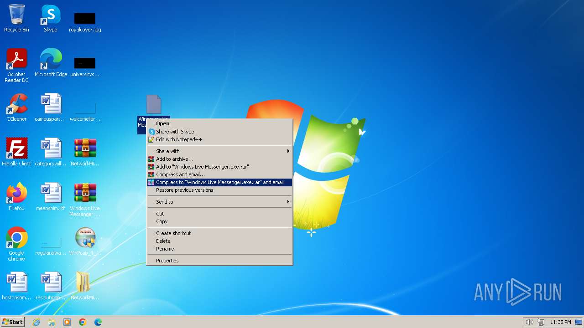The width and height of the screenshot is (584, 328).
Task: Select the NetworkMi... WinRAR archive beside categorywill...
Action: pyautogui.click(x=85, y=152)
